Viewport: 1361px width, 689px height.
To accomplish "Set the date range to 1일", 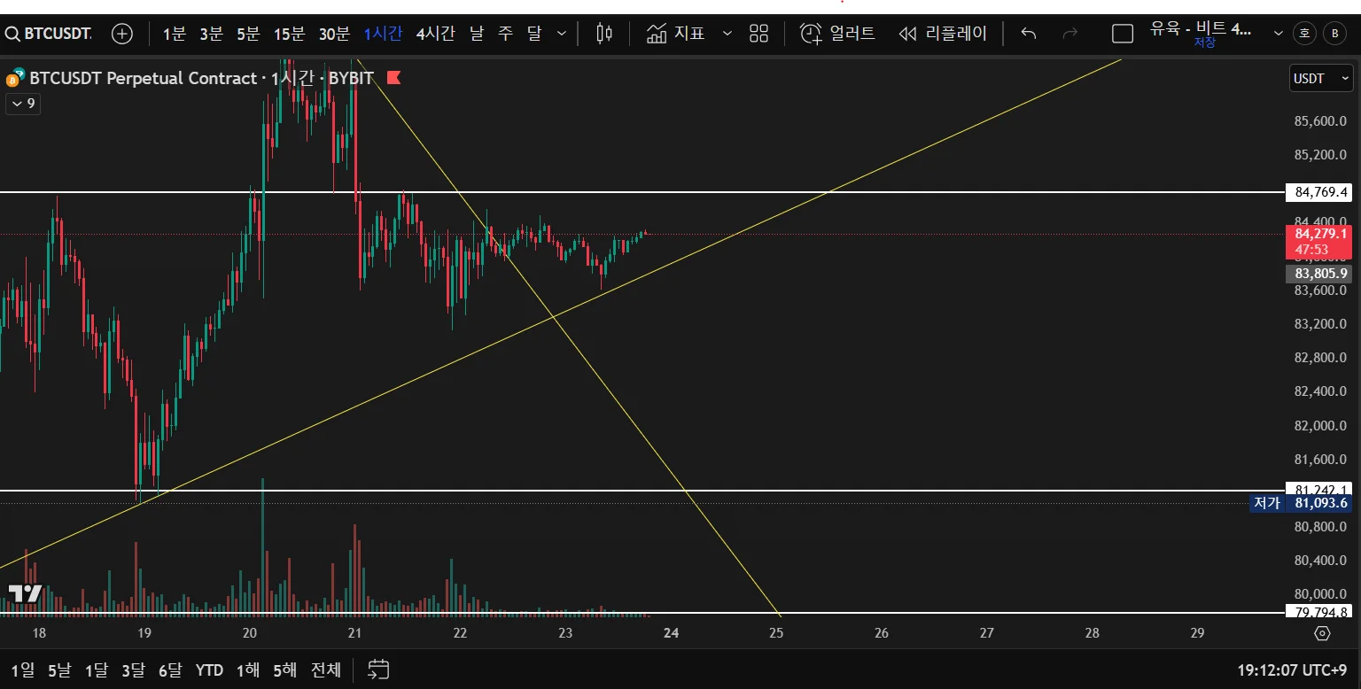I will (23, 670).
